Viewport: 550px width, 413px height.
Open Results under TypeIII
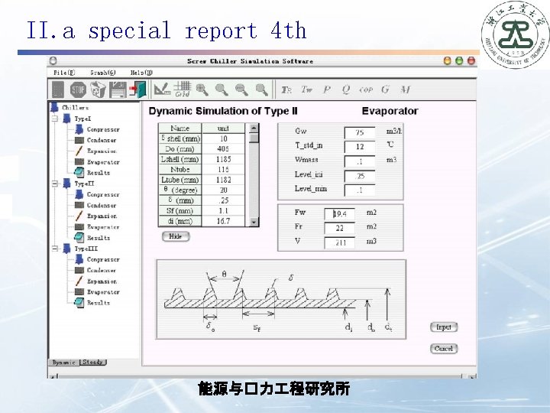pos(99,302)
